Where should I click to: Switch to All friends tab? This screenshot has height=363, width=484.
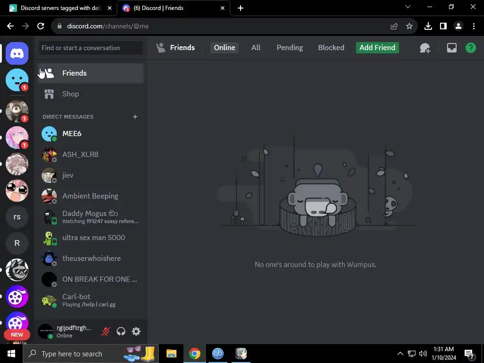coord(256,48)
